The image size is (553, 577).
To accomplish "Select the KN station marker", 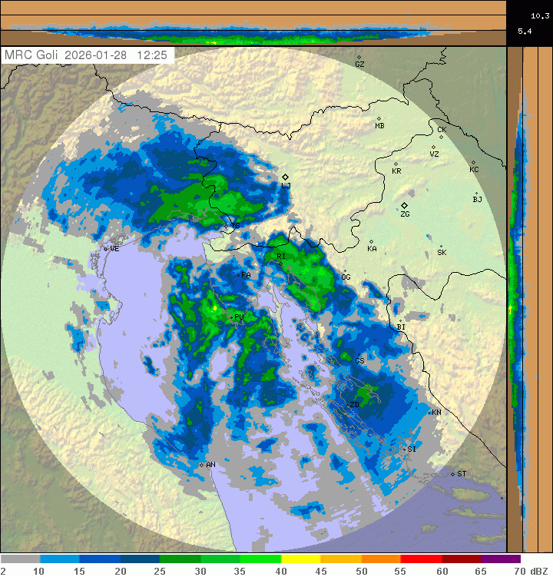I will click(x=429, y=413).
